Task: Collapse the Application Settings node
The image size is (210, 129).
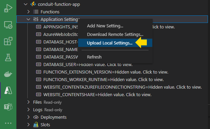Action: pyautogui.click(x=28, y=19)
